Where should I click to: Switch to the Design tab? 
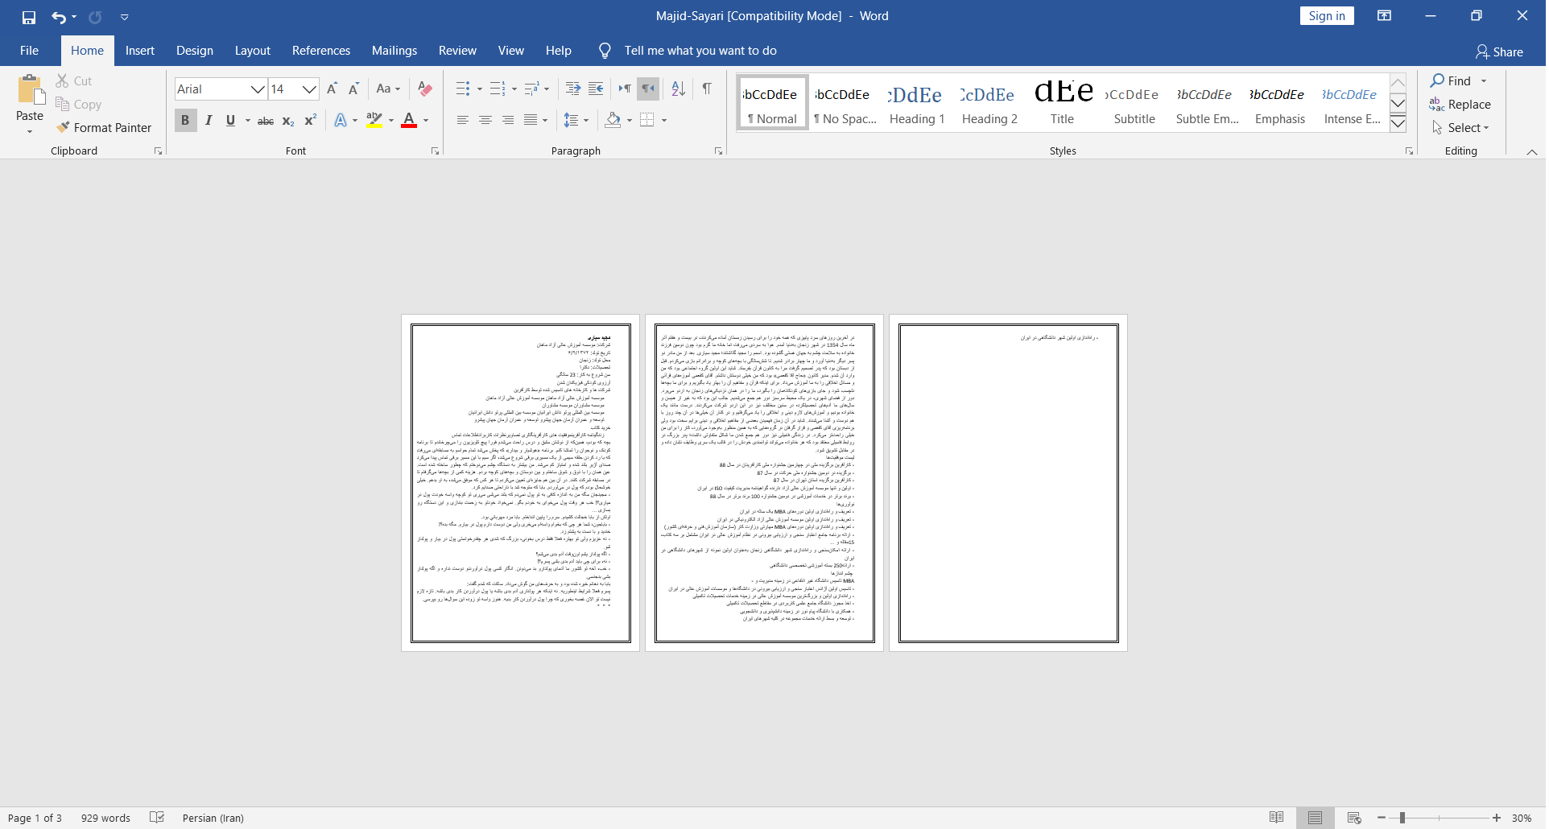point(195,51)
